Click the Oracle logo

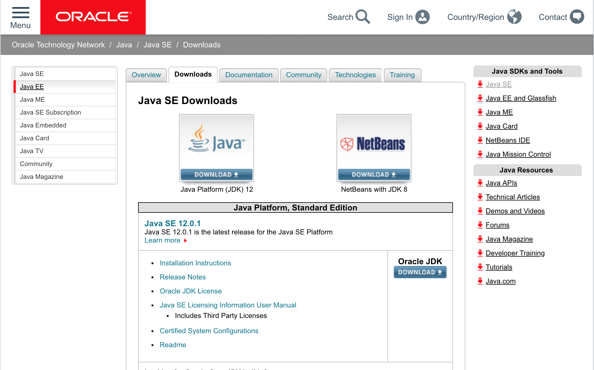pos(93,17)
